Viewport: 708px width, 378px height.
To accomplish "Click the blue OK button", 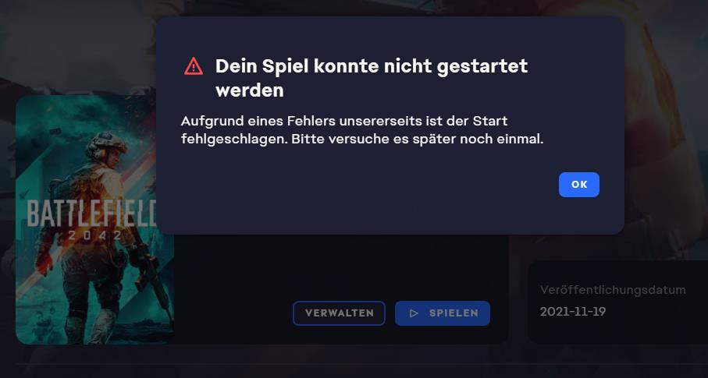I will point(579,185).
